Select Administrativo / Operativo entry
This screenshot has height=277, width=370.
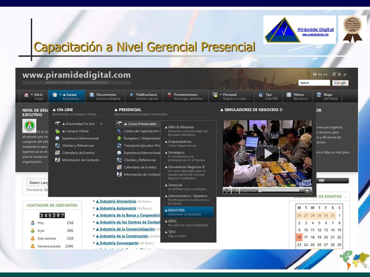[188, 199]
